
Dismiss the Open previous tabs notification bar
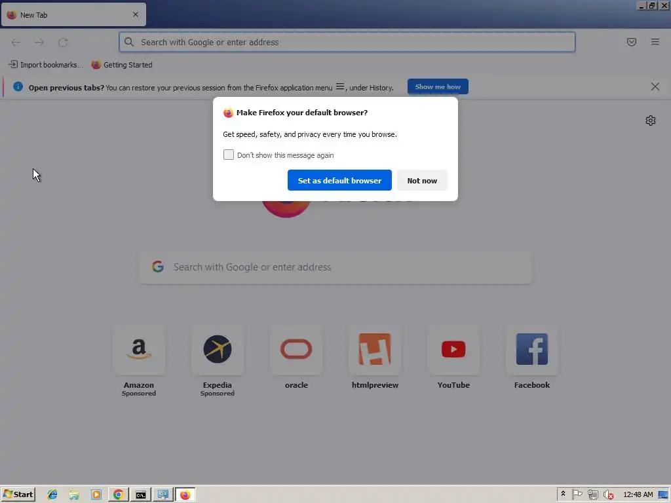tap(655, 87)
